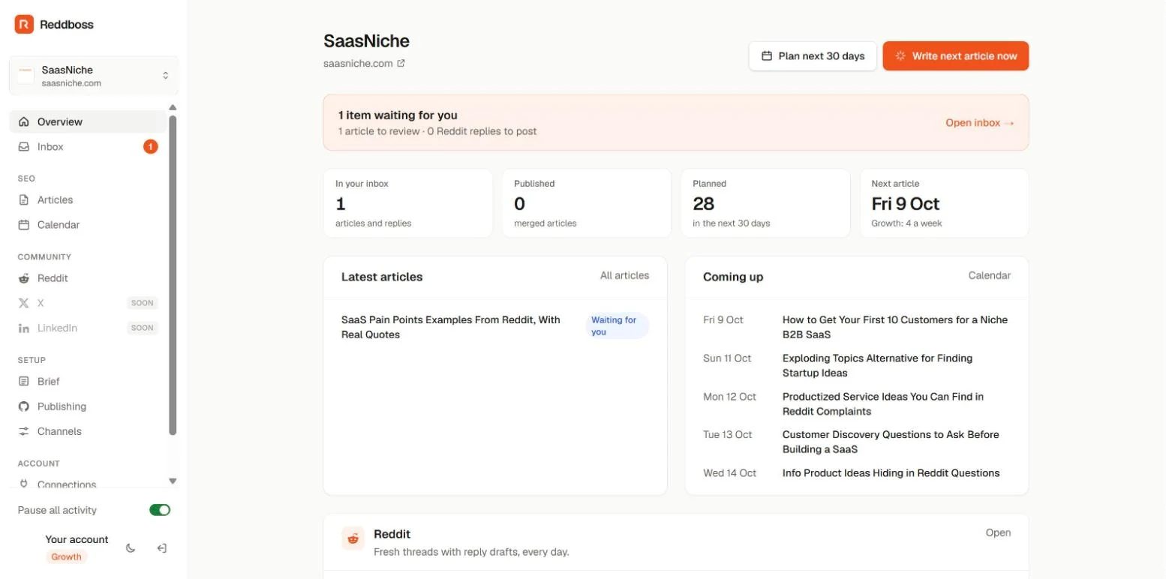Viewport: 1166px width, 579px height.
Task: Click the Planned 28 stat card
Action: 765,203
